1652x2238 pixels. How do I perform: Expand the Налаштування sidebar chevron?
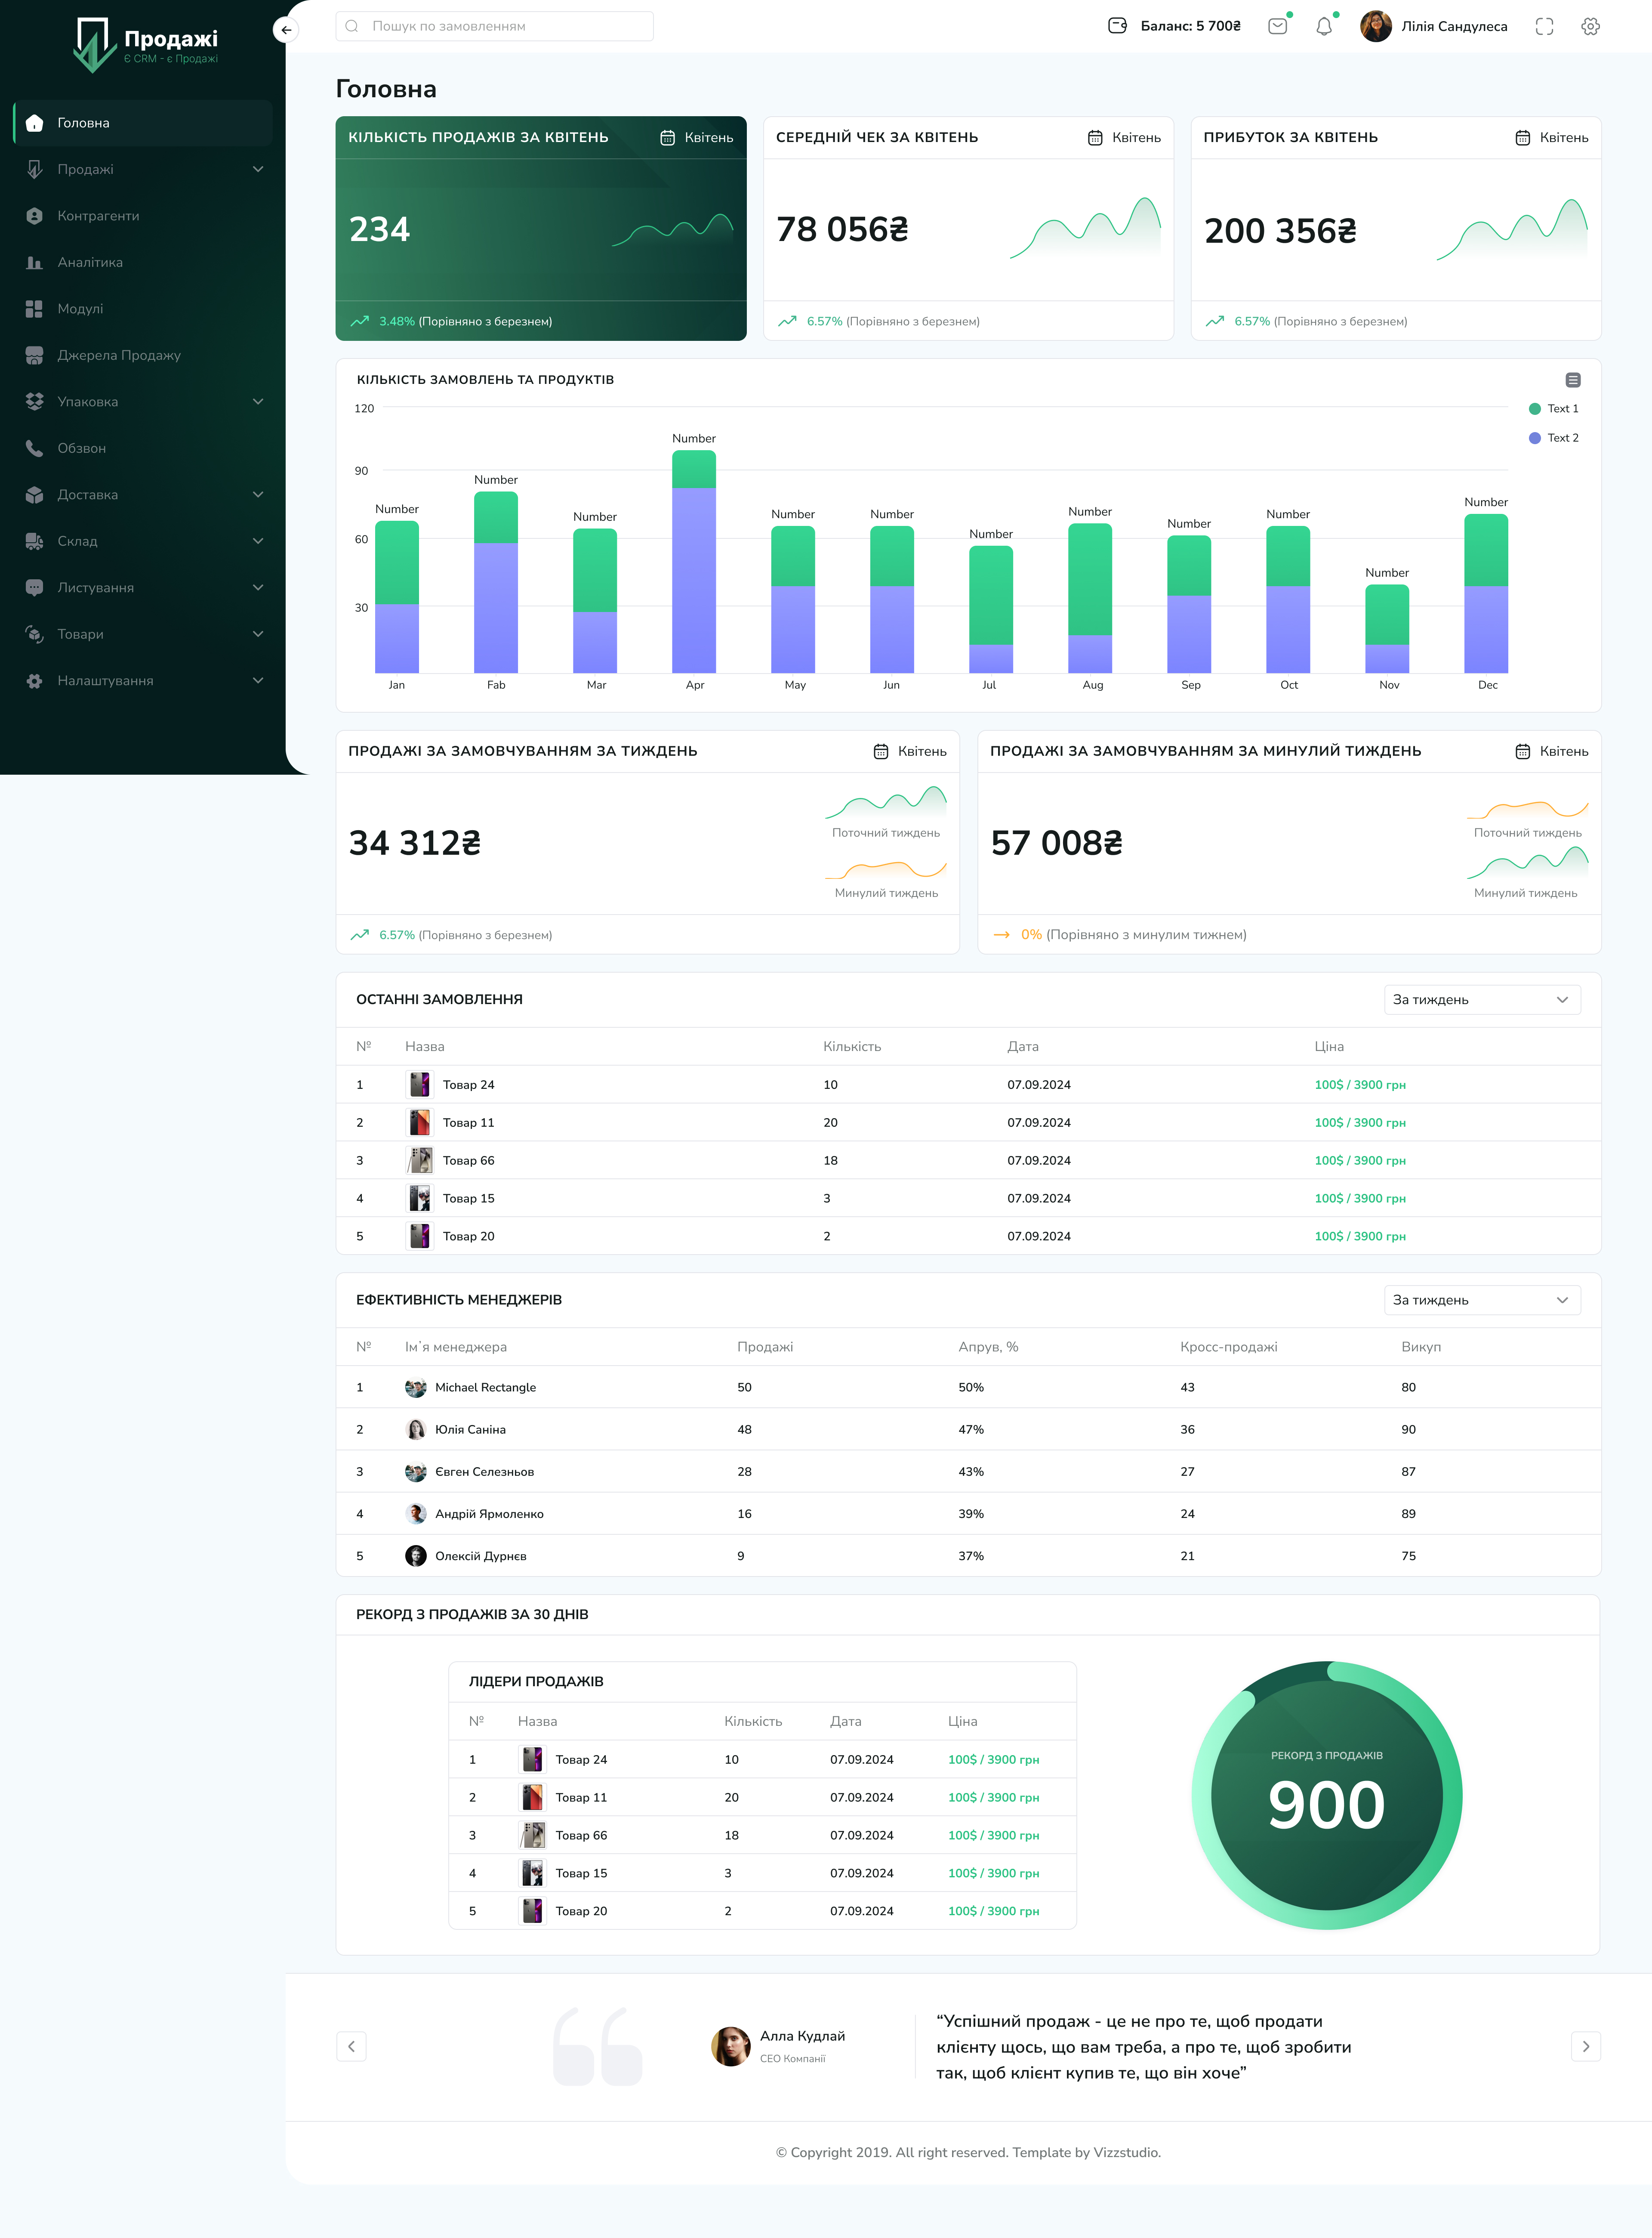tap(258, 681)
